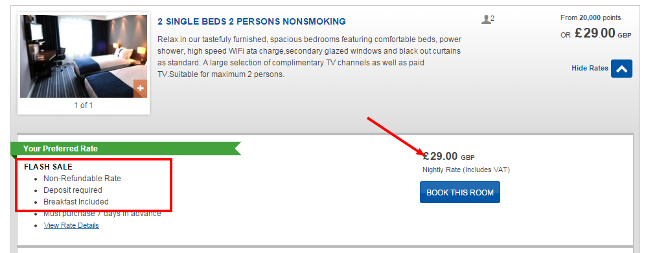This screenshot has width=646, height=253.
Task: Click the From 20,000 points text
Action: (x=590, y=17)
